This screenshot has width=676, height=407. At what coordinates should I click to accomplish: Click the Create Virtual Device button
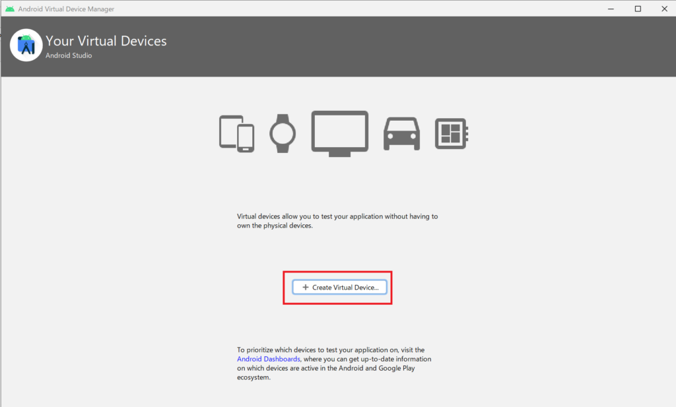click(x=339, y=287)
